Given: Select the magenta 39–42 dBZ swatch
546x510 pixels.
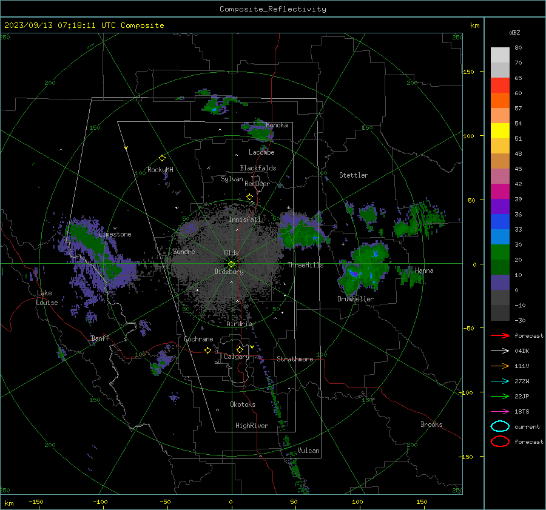Looking at the screenshot, I should coord(500,192).
